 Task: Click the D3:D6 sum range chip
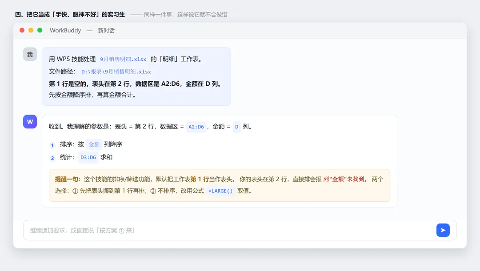point(88,157)
